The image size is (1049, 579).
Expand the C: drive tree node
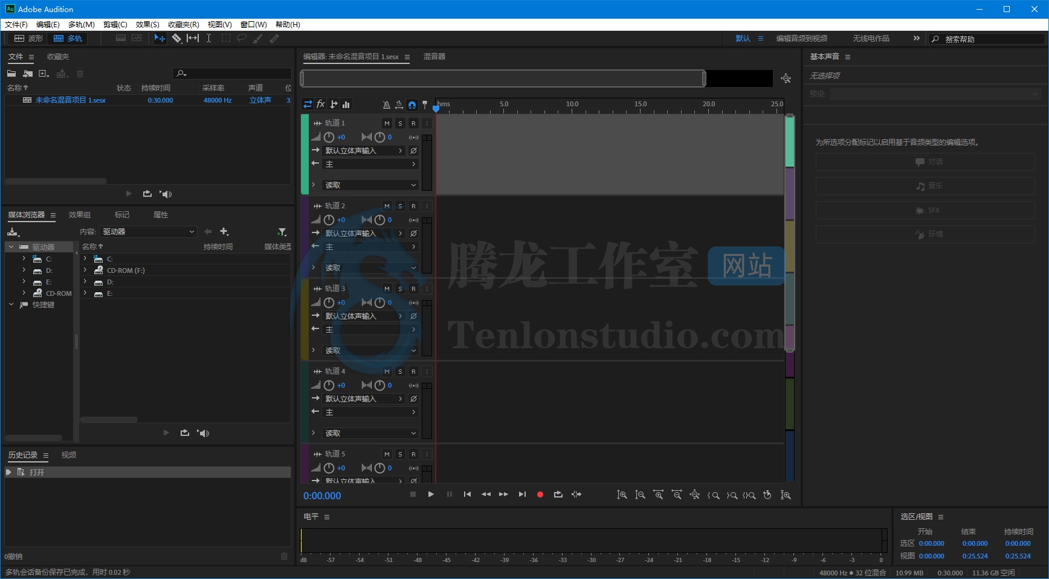24,258
